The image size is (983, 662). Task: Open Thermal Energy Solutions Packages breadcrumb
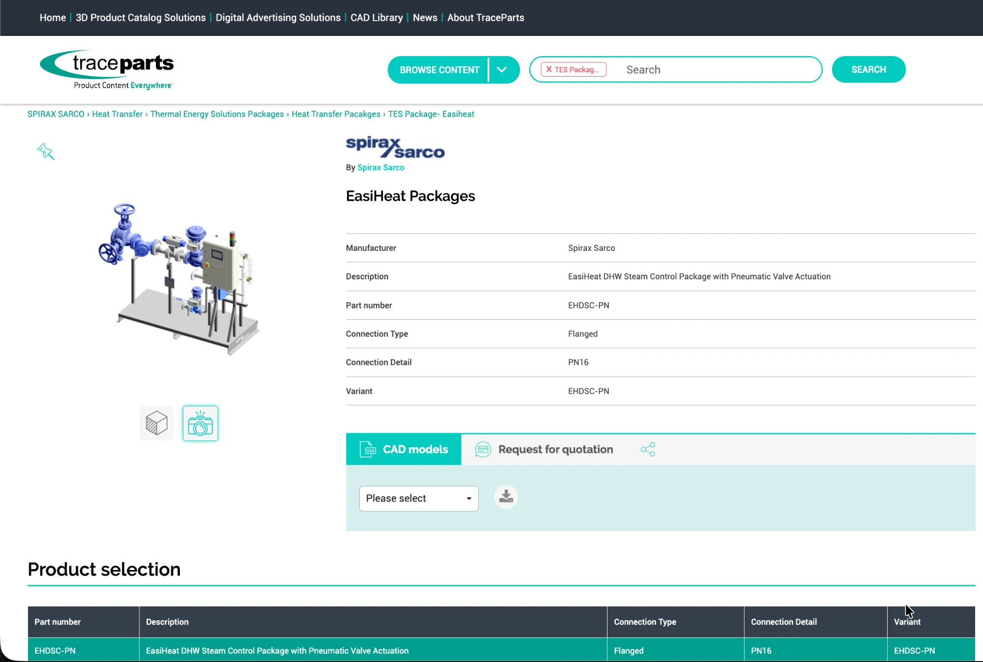[217, 114]
